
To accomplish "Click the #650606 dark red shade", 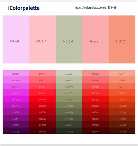I will pos(95,124).
